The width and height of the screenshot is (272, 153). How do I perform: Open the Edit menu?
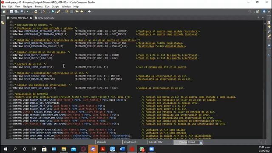[10, 7]
